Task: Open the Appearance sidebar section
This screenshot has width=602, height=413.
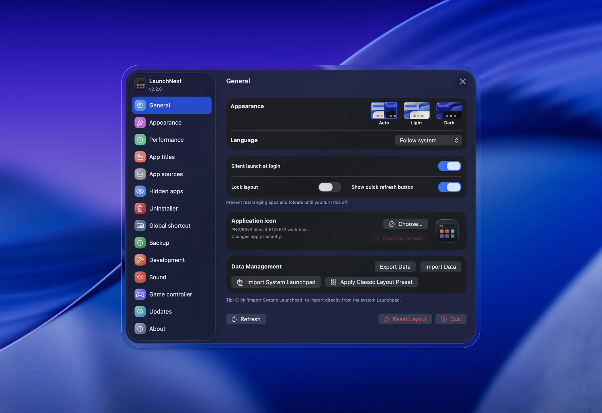Action: click(x=165, y=123)
